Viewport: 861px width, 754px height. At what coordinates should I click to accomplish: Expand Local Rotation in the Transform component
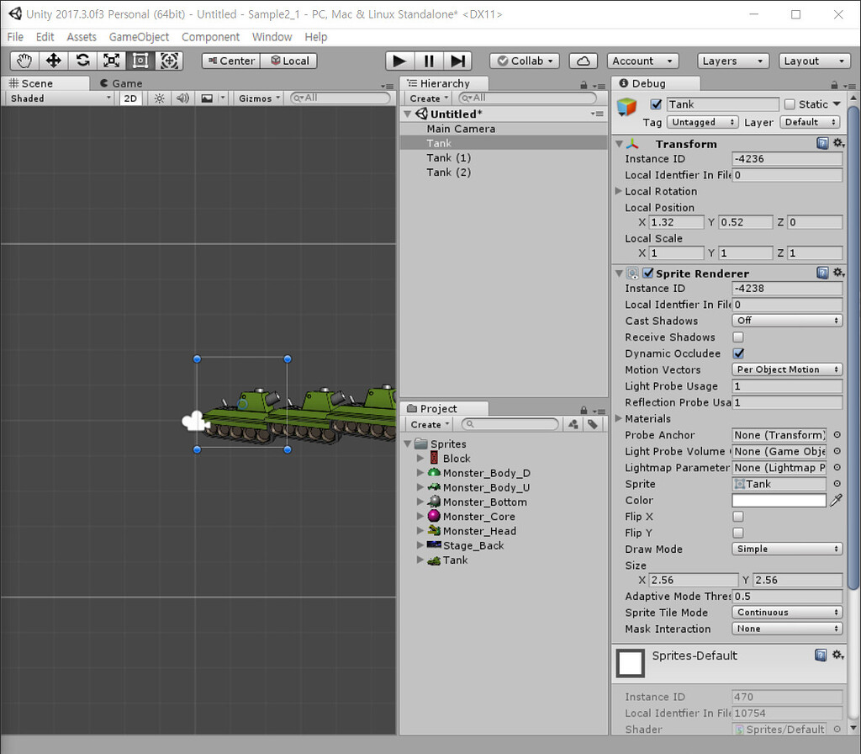pyautogui.click(x=620, y=191)
